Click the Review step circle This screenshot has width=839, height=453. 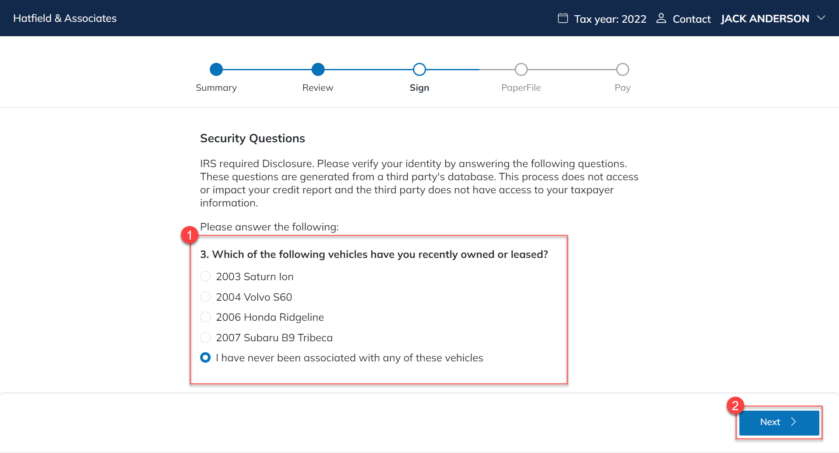pos(318,69)
